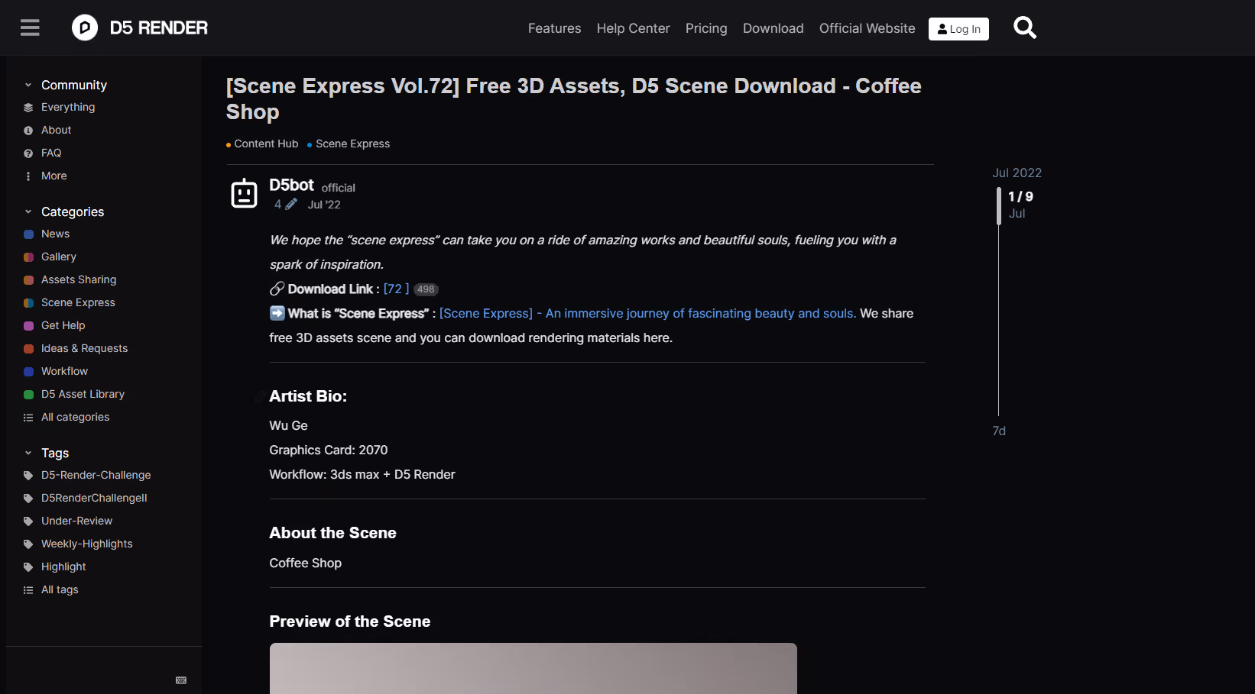This screenshot has width=1255, height=694.
Task: Click the 1 / 9 post counter
Action: coord(1020,197)
